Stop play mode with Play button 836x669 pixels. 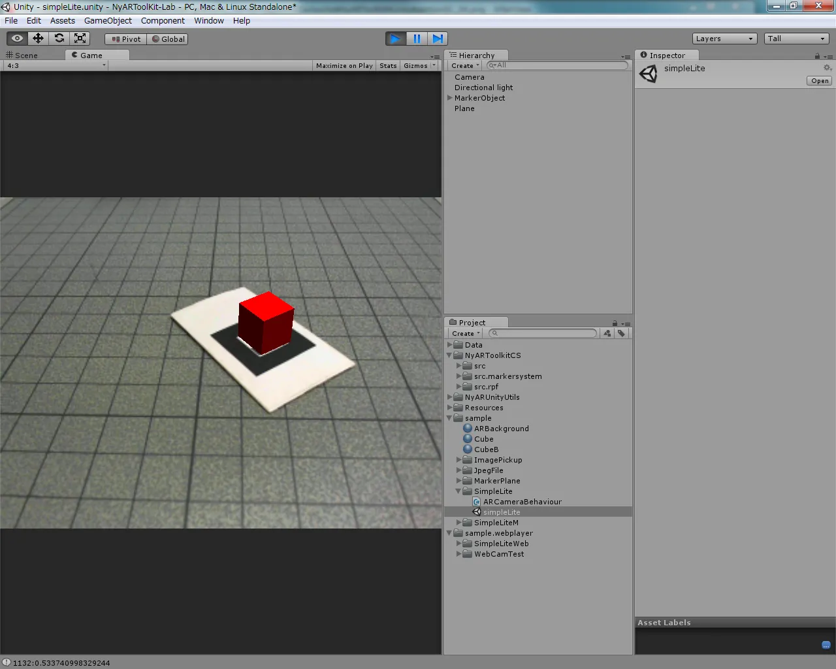coord(395,39)
